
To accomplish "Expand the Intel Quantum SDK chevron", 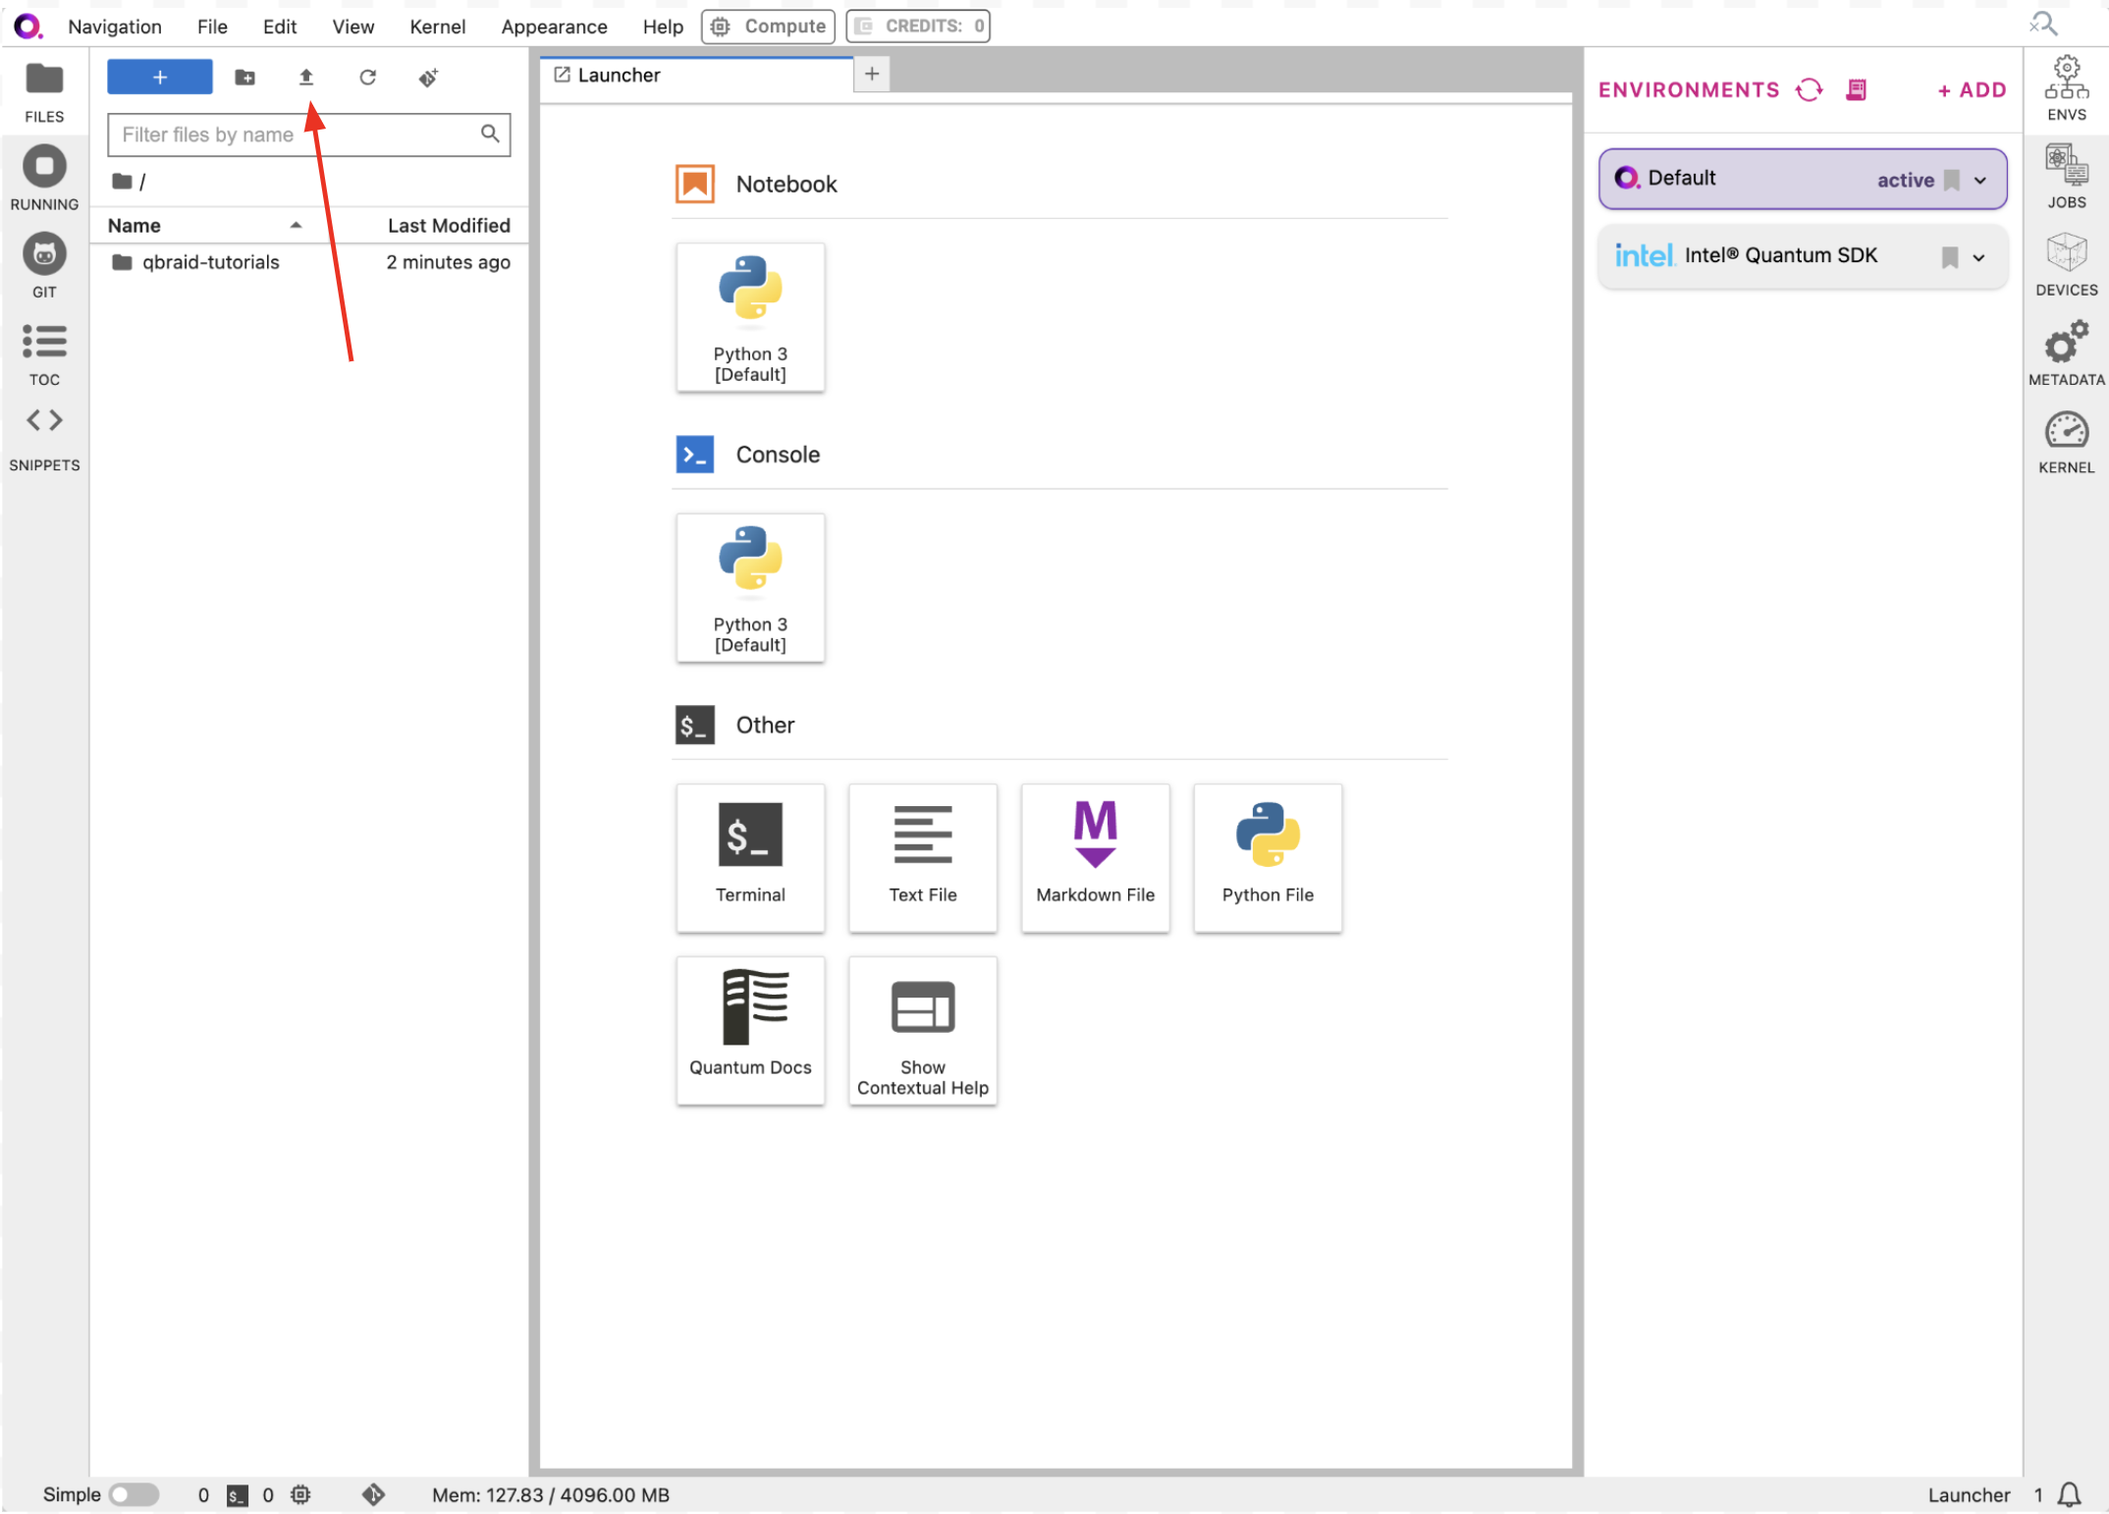I will [1979, 258].
